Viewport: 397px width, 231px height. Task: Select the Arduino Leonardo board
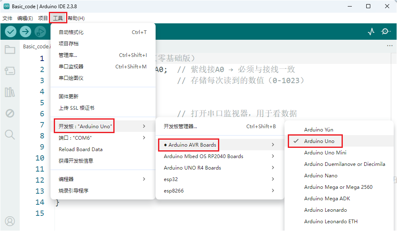(x=339, y=210)
